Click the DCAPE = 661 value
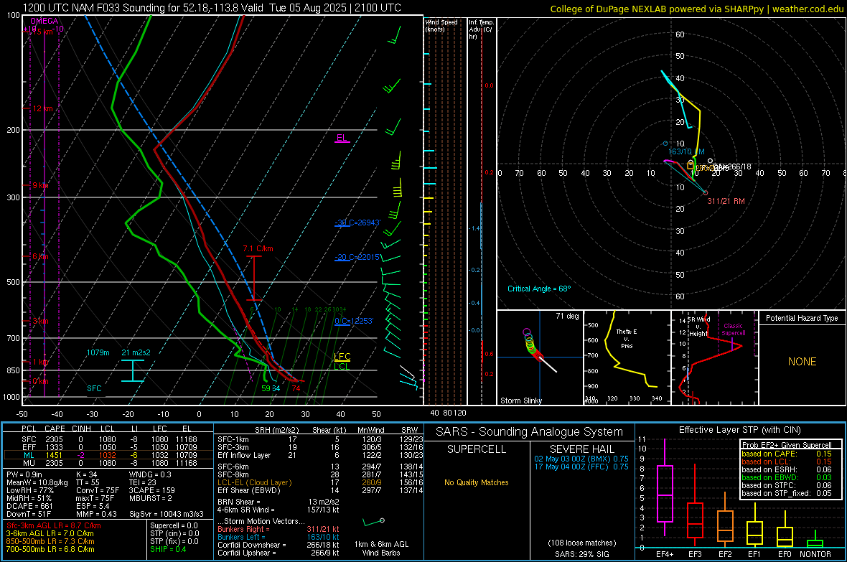The height and width of the screenshot is (562, 847). (x=29, y=506)
